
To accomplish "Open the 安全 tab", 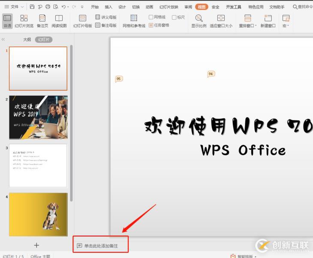I will pyautogui.click(x=215, y=7).
